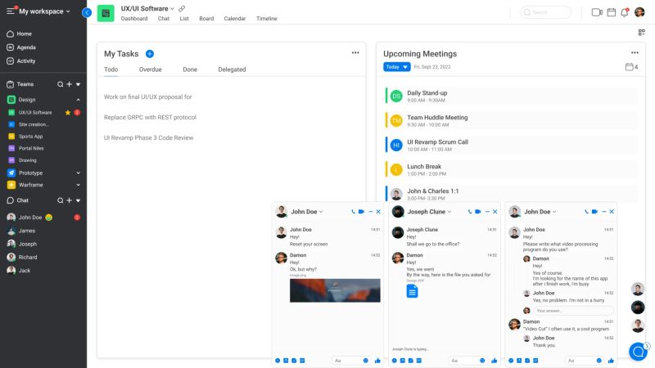Open task UI Revamp Phase 3 Code Review

tap(149, 137)
